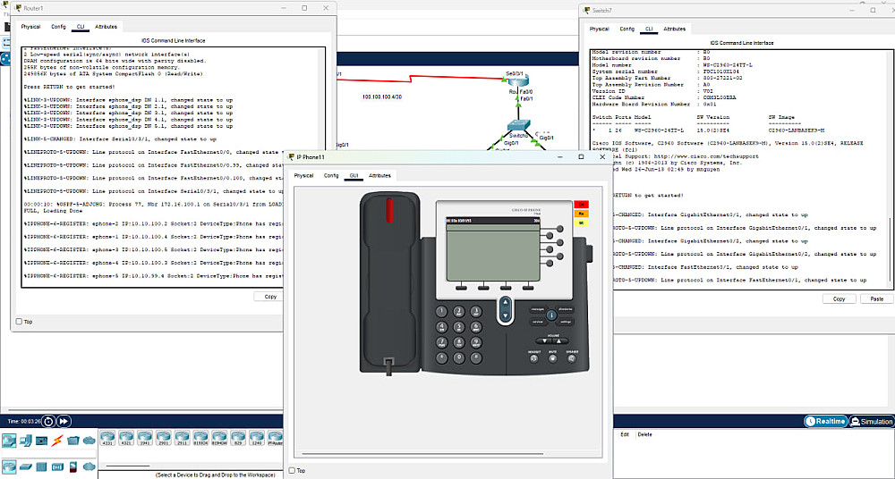The height and width of the screenshot is (479, 895).
Task: Tap the volume up arrow on the phone
Action: [558, 341]
